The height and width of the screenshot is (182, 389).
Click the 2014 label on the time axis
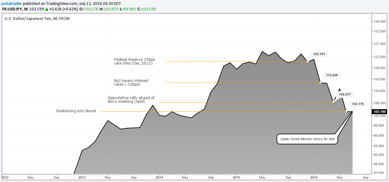[159, 177]
